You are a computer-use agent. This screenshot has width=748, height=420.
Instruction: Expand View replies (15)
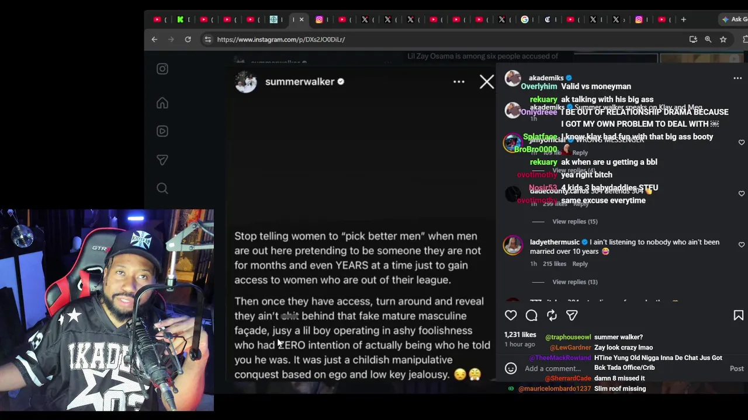(x=575, y=221)
